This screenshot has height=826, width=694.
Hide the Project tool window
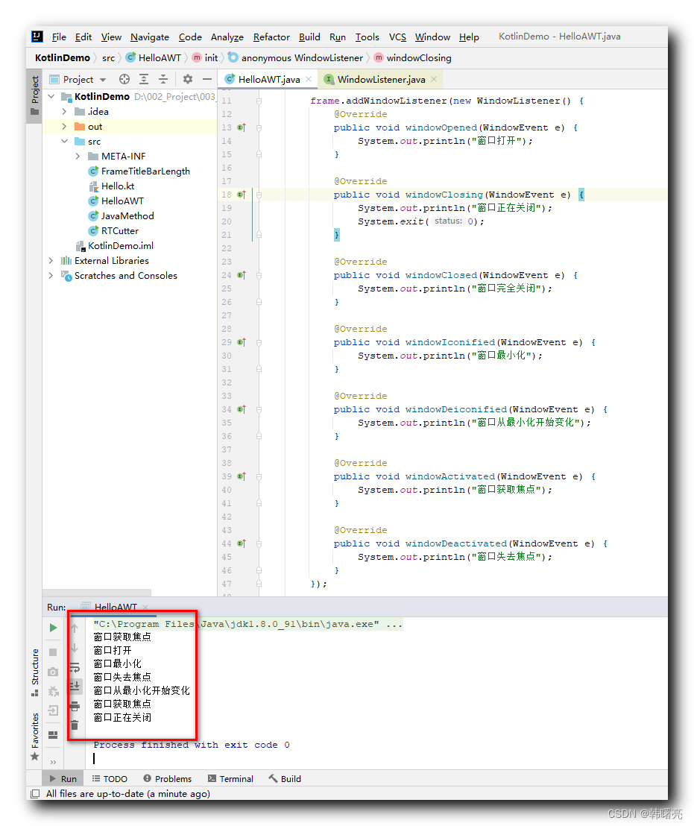(x=206, y=78)
